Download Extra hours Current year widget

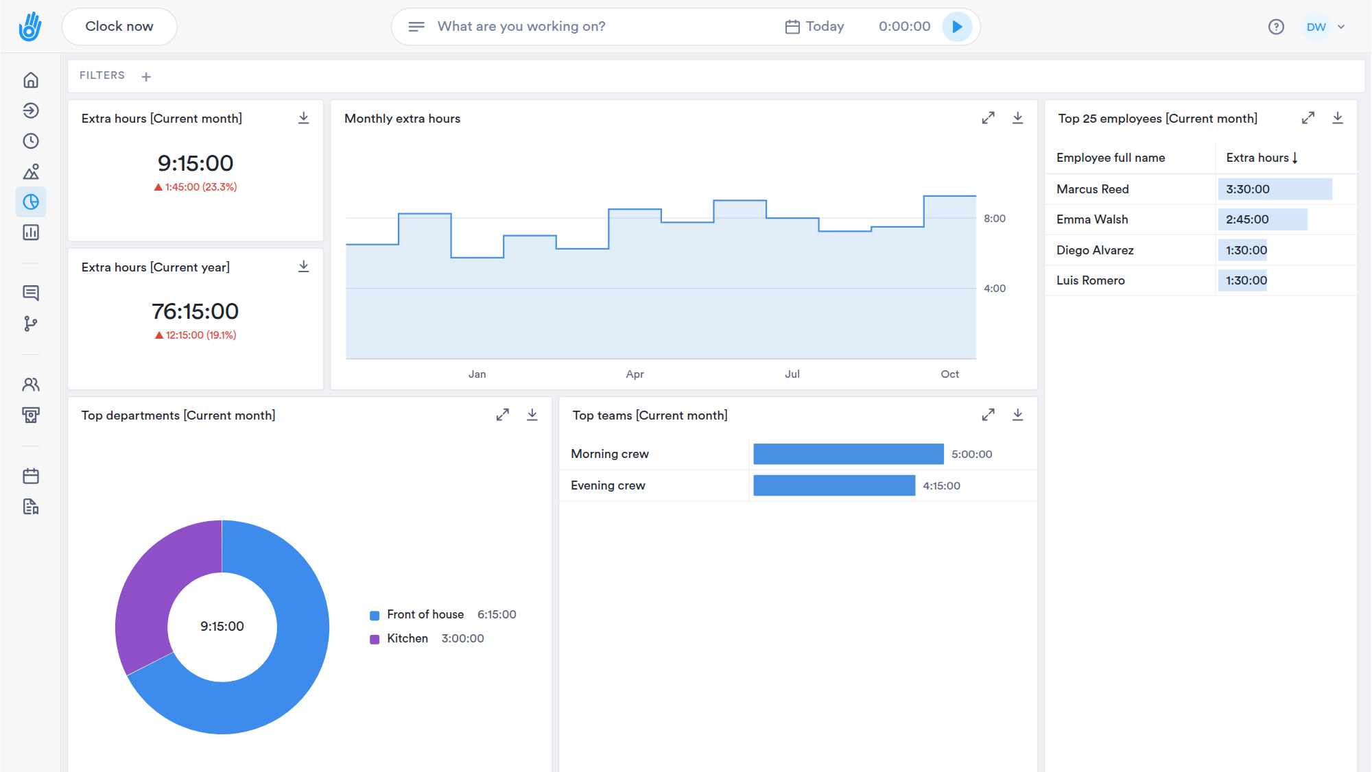coord(304,267)
